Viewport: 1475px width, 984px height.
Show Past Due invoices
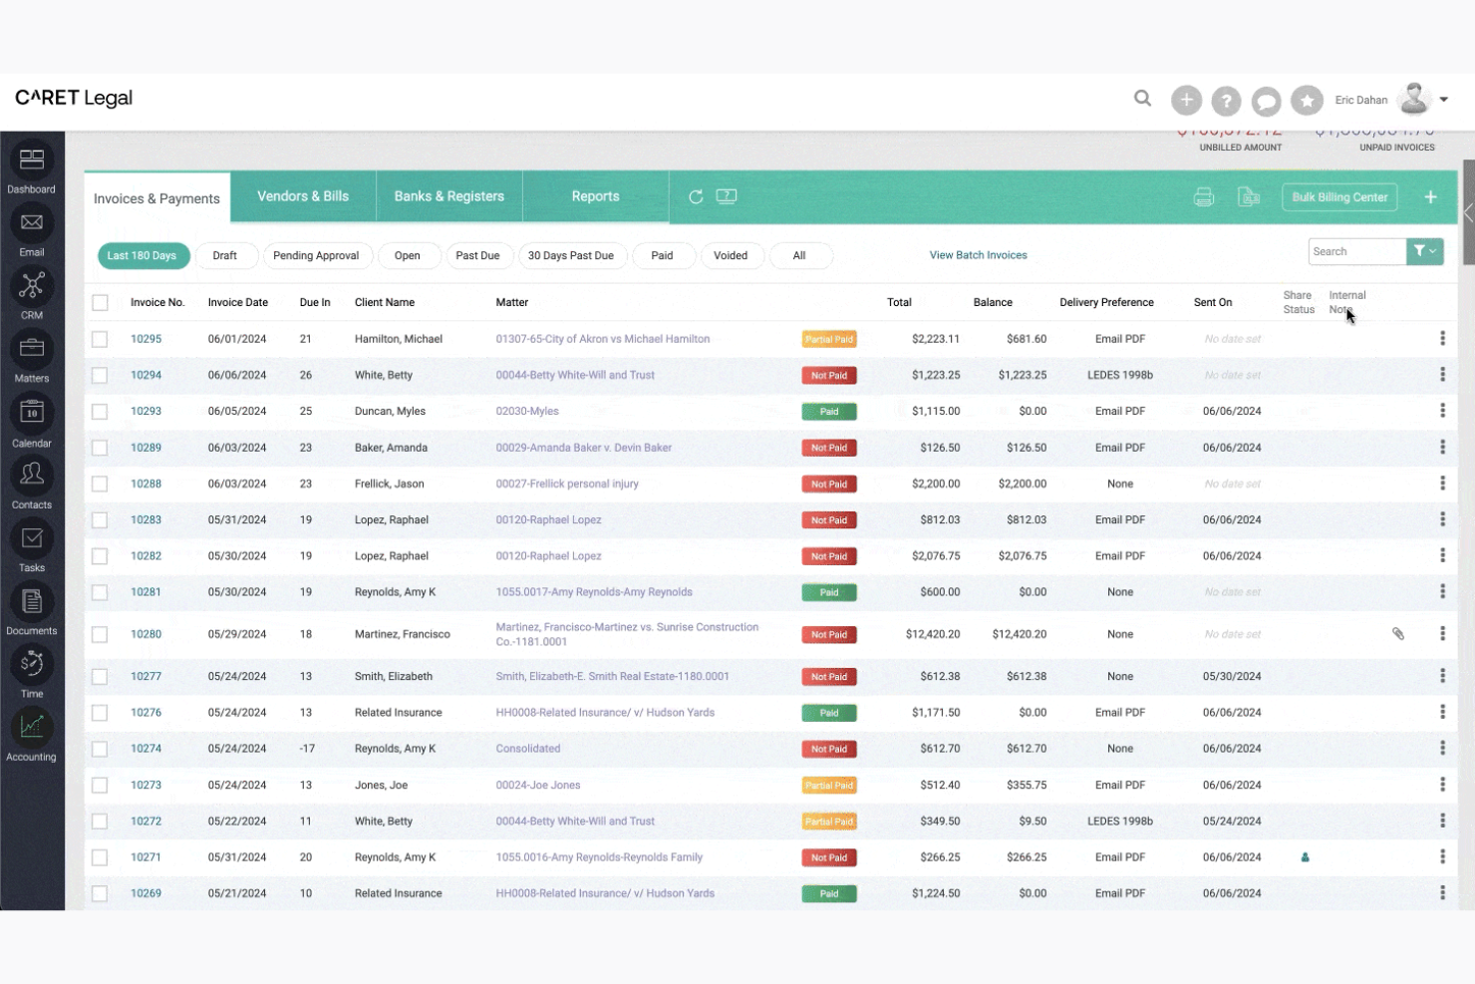pos(478,256)
